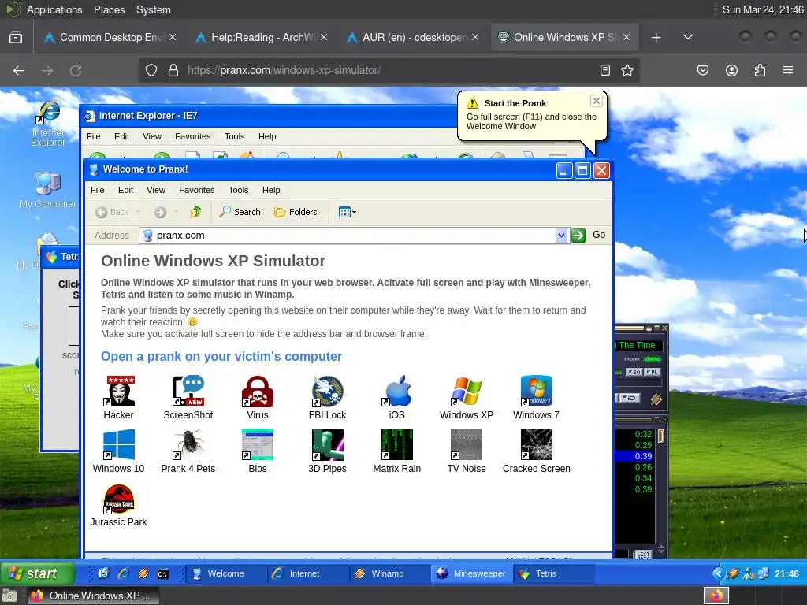The width and height of the screenshot is (807, 605).
Task: Open the FBI Lock prank
Action: click(327, 391)
